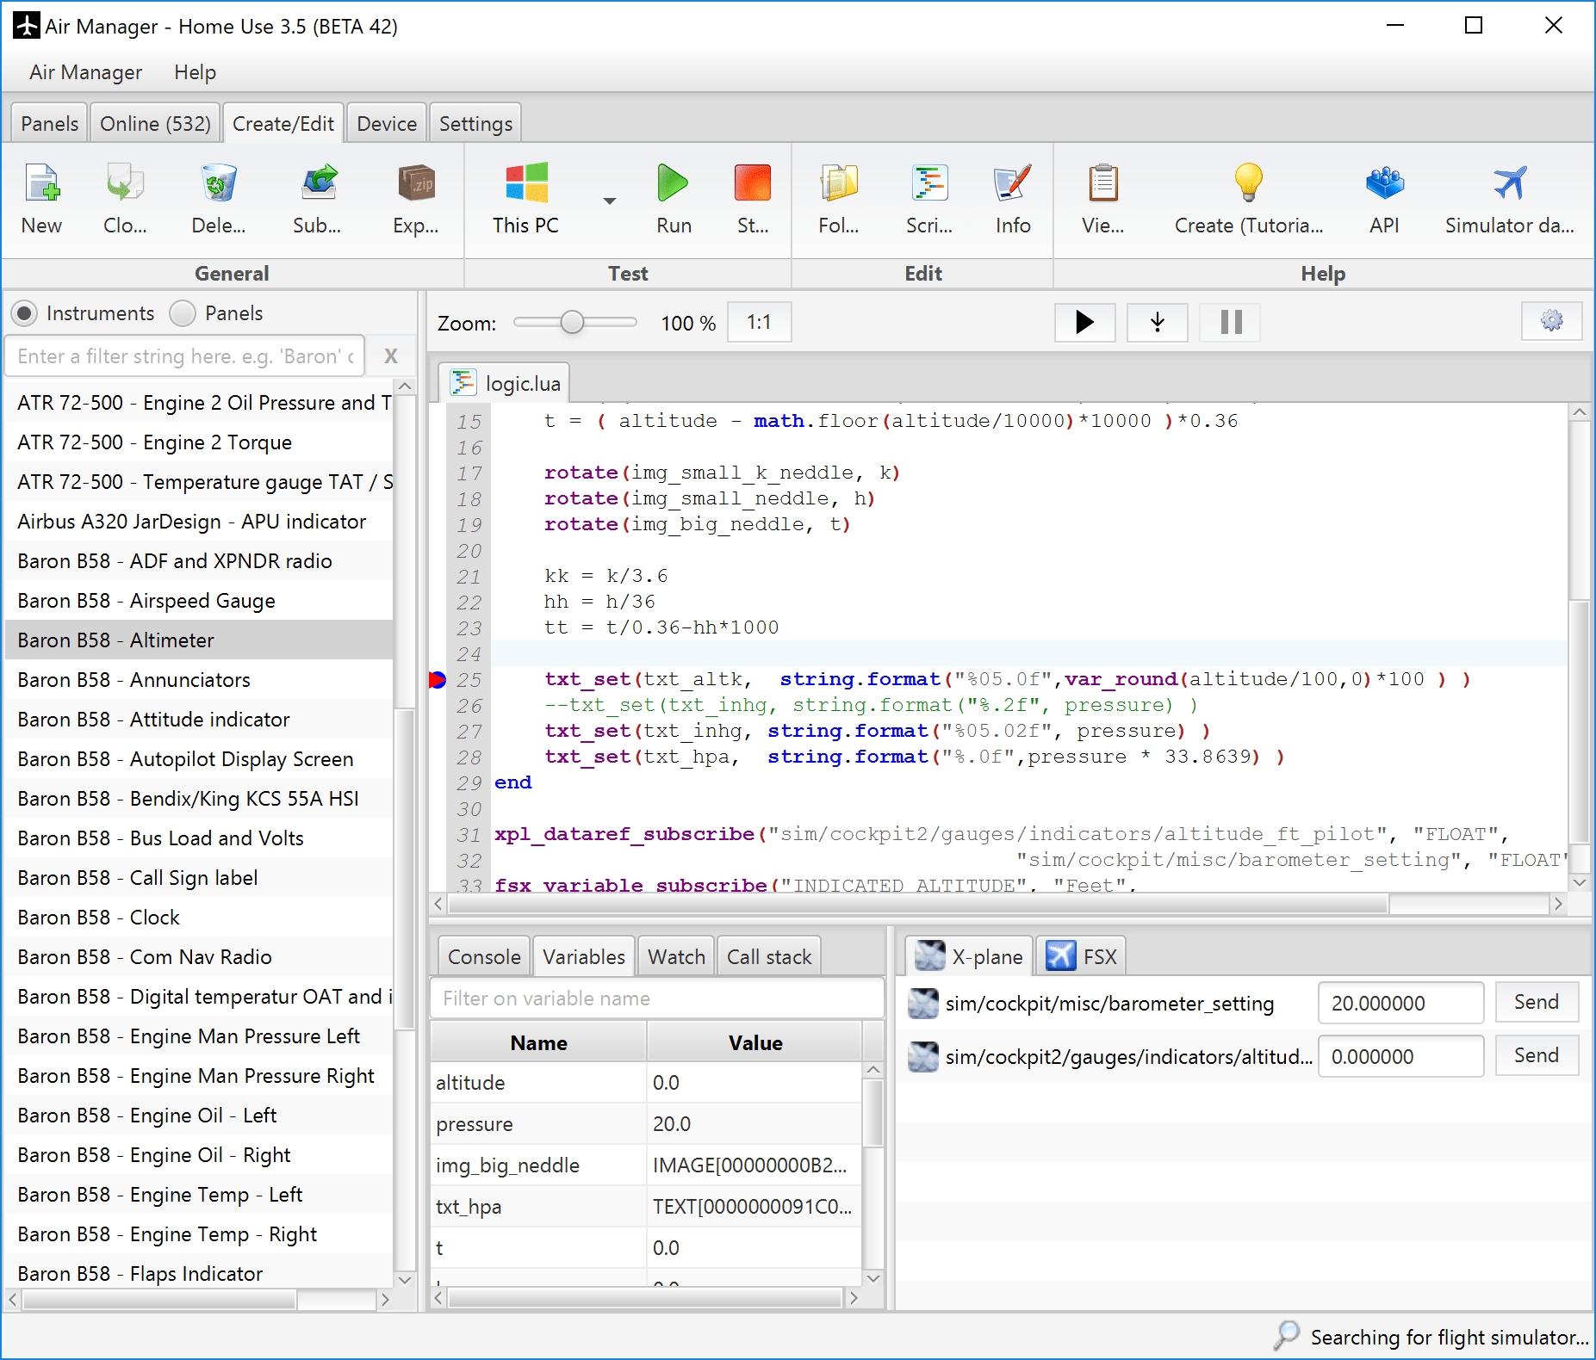Select the Instruments radio button
This screenshot has height=1360, width=1596.
click(25, 313)
